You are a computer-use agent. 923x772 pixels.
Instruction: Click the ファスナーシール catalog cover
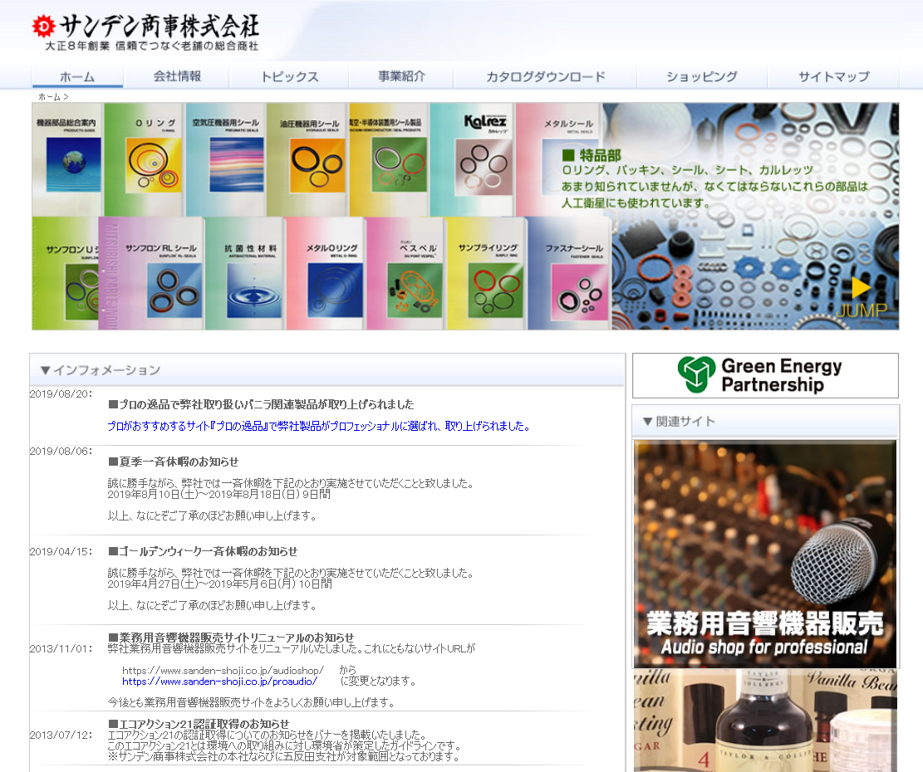[x=573, y=274]
